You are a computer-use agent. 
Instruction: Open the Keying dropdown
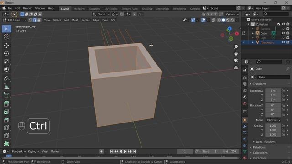(33, 152)
